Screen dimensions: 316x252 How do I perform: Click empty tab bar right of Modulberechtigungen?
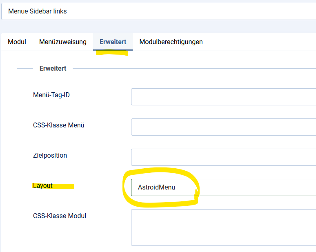[x=261, y=42]
